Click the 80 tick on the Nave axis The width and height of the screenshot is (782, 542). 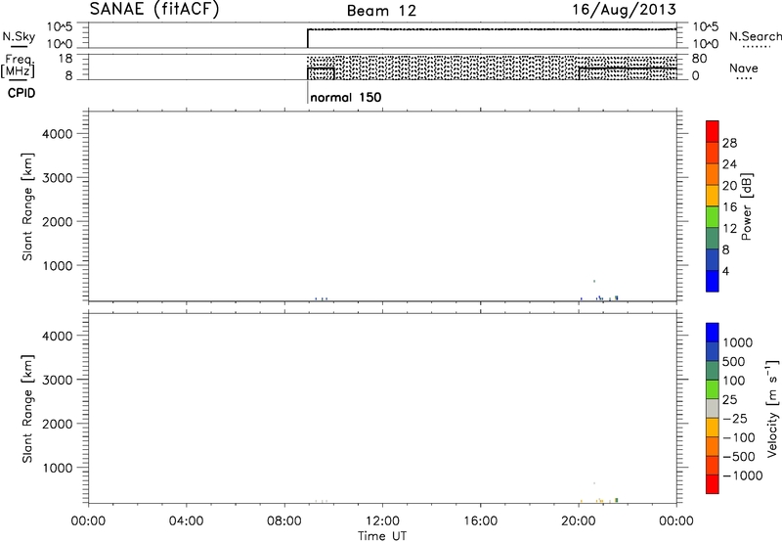699,59
